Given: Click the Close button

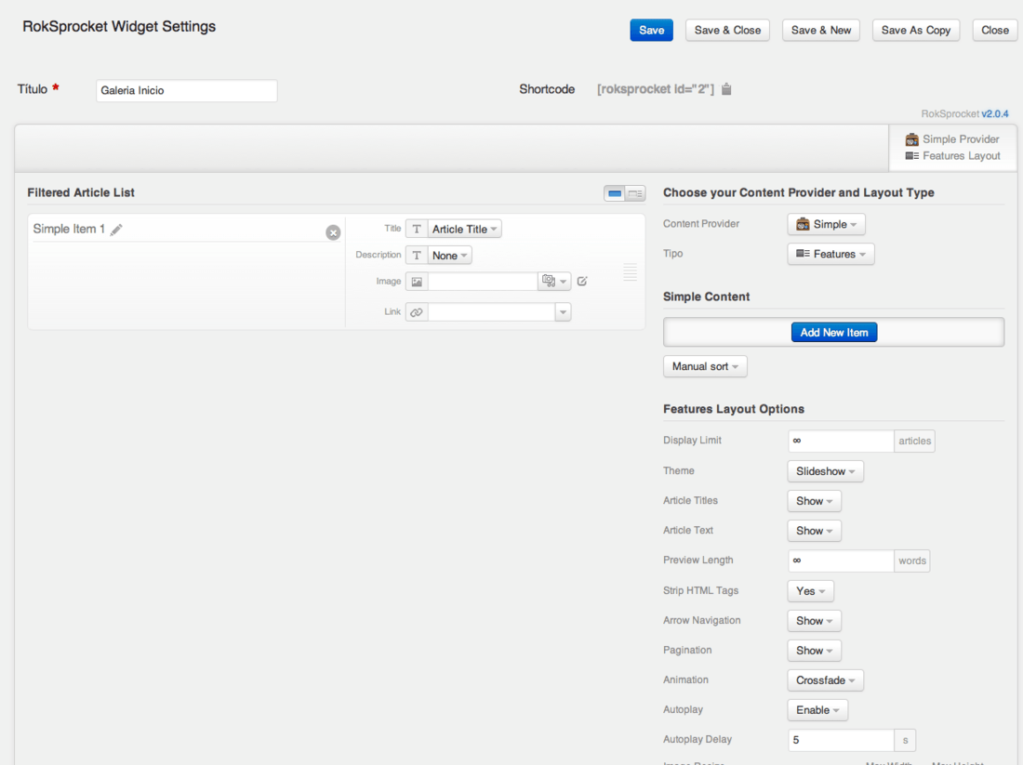Looking at the screenshot, I should click(x=995, y=31).
